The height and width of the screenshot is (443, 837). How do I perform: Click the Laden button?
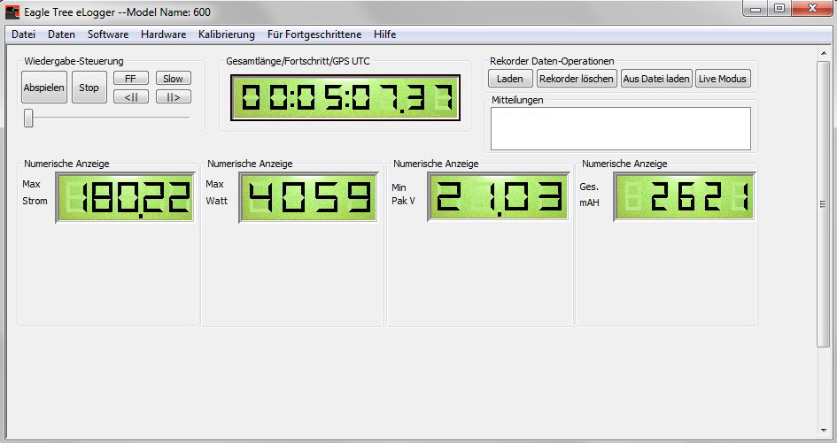pyautogui.click(x=510, y=79)
